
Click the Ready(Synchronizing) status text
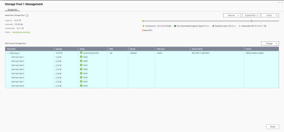pos(21,32)
